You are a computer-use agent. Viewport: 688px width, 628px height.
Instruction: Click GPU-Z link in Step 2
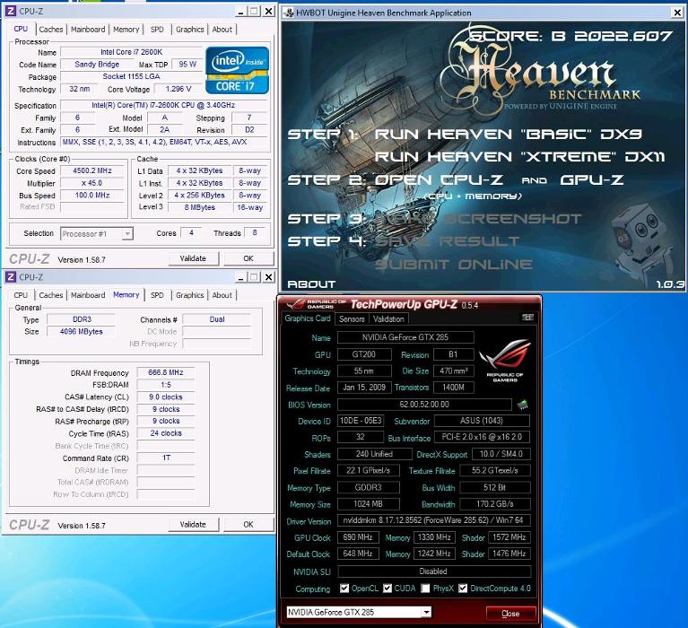(x=591, y=180)
